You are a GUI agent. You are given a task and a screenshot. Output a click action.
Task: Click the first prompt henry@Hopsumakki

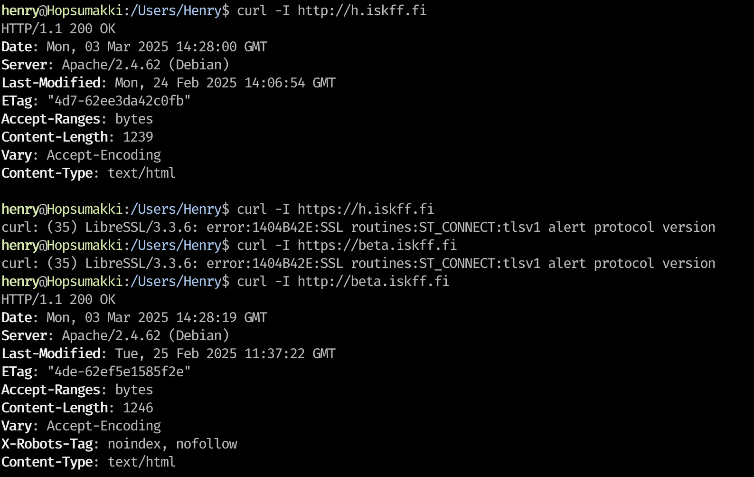tap(62, 10)
